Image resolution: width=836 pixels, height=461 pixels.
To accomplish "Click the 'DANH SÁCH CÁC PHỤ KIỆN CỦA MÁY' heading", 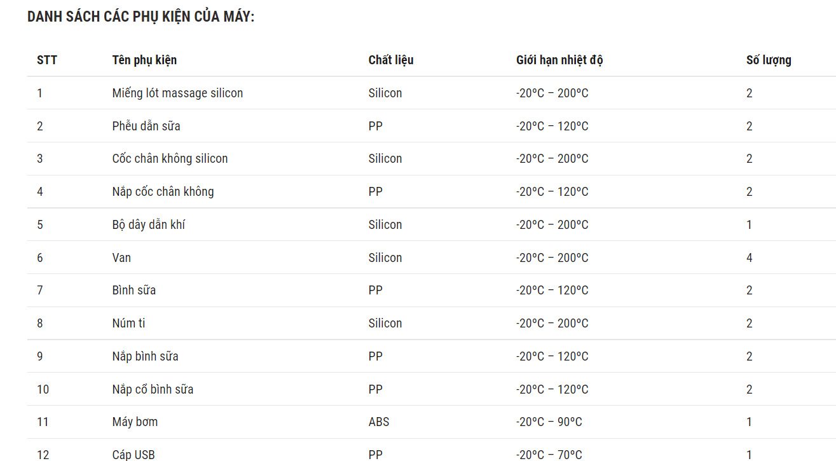I will click(140, 17).
